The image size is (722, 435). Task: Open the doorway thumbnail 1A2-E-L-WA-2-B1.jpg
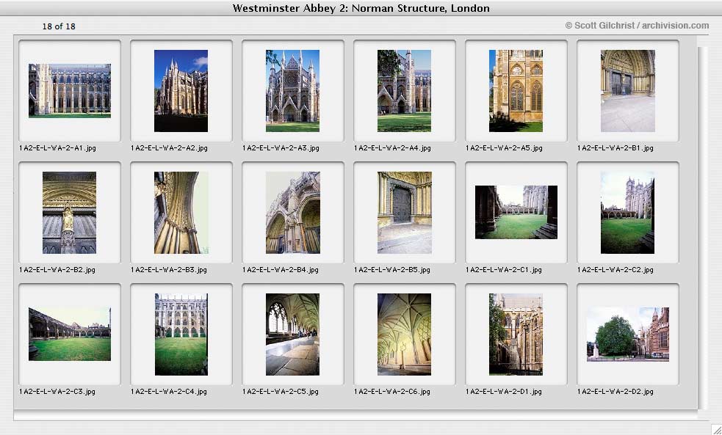pyautogui.click(x=627, y=90)
